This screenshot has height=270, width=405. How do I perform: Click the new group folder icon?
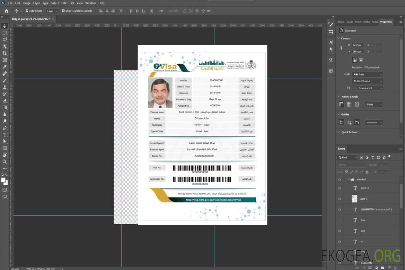(382, 268)
